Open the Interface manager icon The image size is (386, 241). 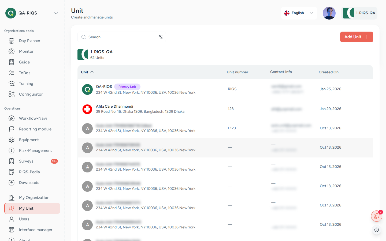pos(12,230)
